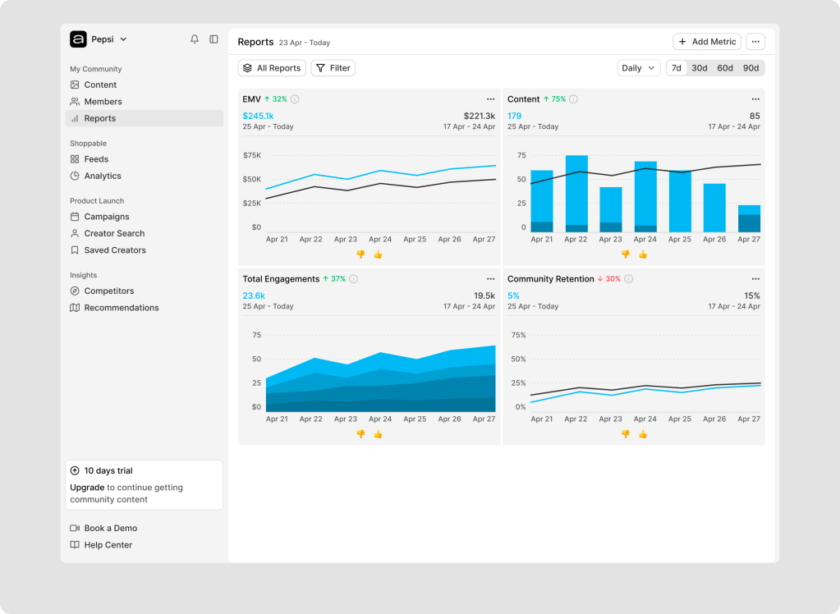Go to Members in sidebar
Viewport: 840px width, 614px height.
click(x=103, y=102)
